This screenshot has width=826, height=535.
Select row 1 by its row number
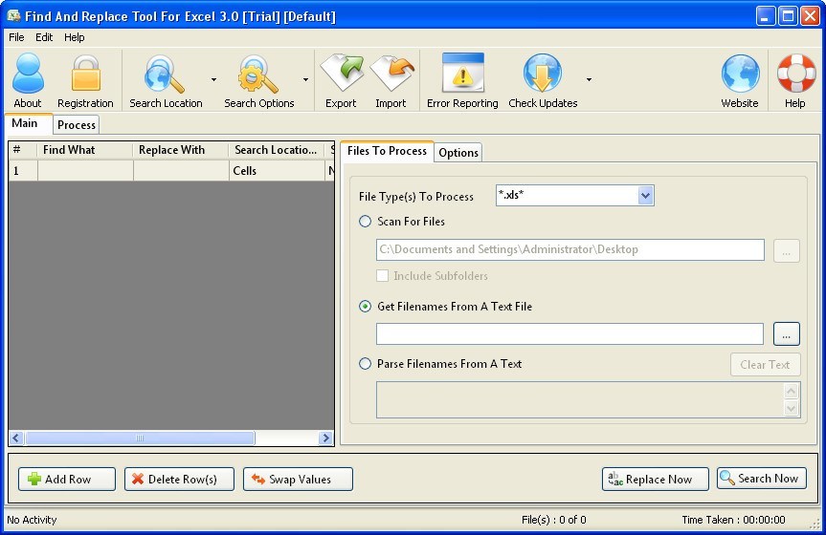(x=23, y=170)
